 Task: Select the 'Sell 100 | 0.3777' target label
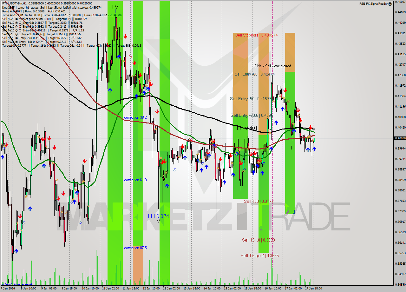[x=259, y=201]
